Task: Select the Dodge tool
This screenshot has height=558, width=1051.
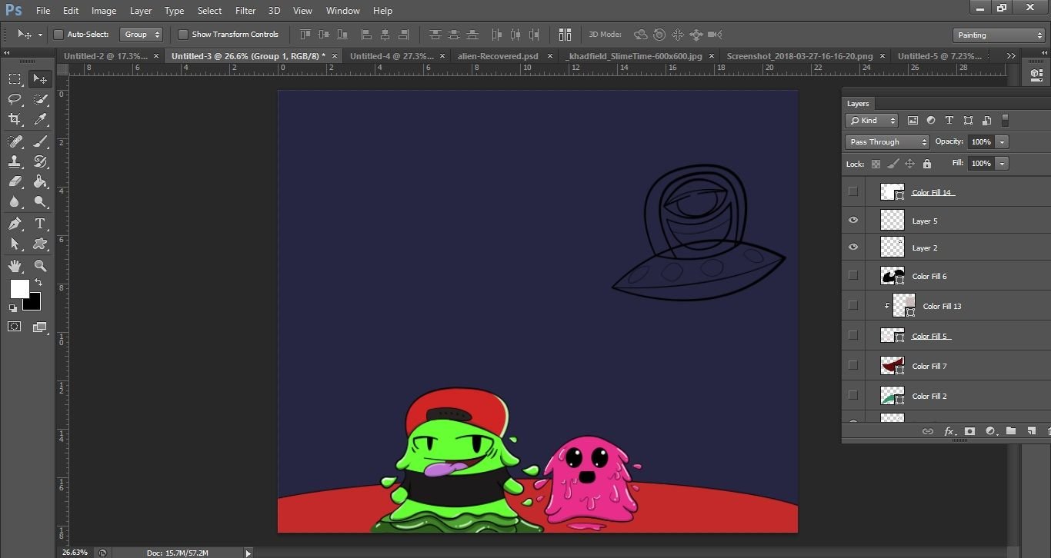Action: (40, 202)
